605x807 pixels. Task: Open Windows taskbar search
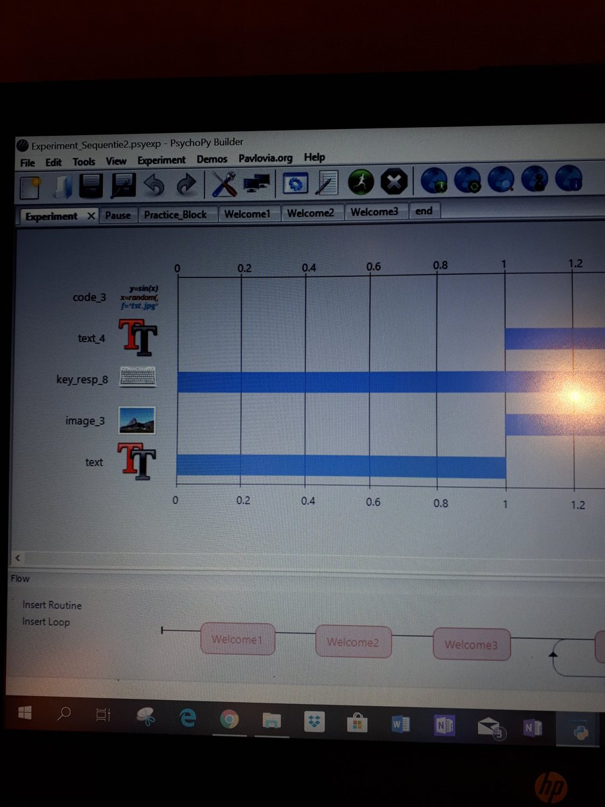click(x=64, y=715)
